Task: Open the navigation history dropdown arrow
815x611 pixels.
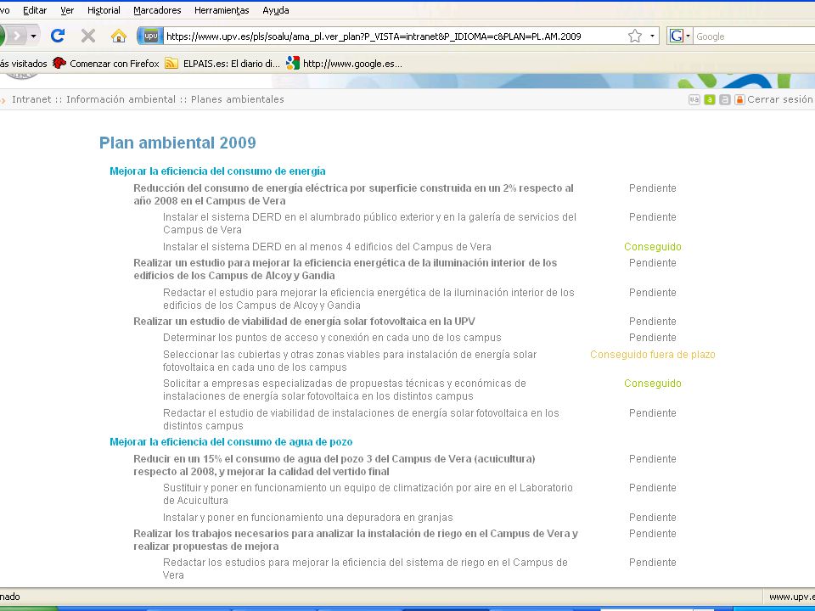Action: point(33,36)
